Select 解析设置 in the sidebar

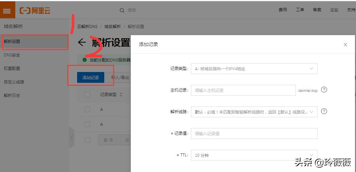click(34, 42)
